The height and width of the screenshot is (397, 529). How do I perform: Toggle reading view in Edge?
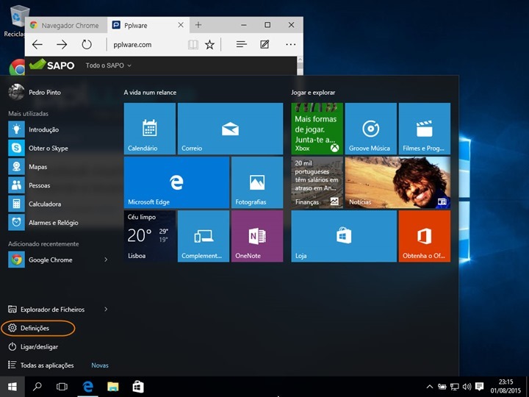[x=193, y=45]
